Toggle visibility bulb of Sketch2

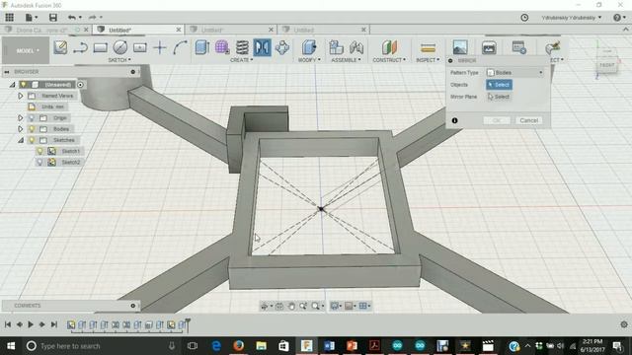tap(39, 162)
